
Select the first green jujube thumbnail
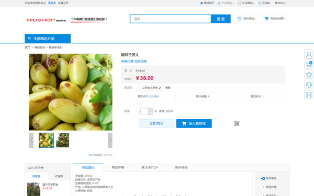coord(46,140)
